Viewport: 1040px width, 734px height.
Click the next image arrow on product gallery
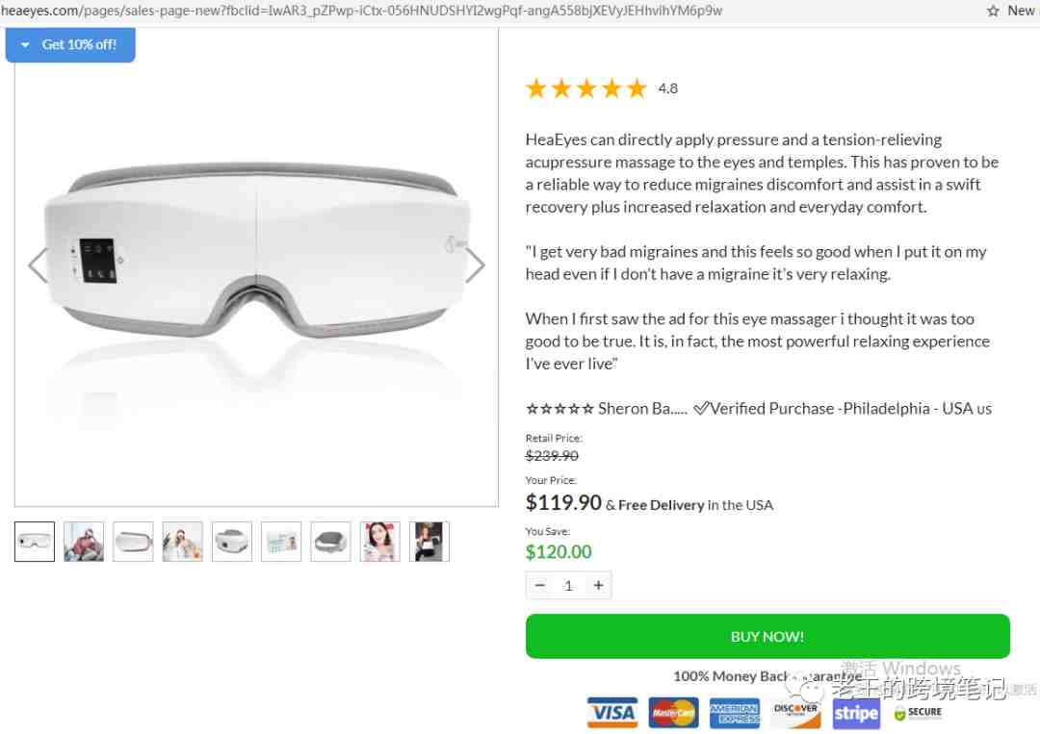click(475, 266)
